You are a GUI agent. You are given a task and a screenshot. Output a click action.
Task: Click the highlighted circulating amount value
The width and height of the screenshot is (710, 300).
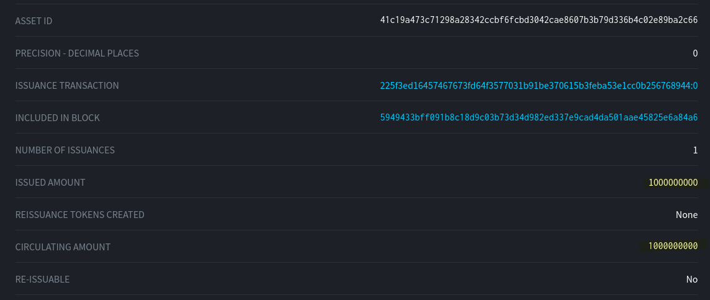pyautogui.click(x=673, y=247)
